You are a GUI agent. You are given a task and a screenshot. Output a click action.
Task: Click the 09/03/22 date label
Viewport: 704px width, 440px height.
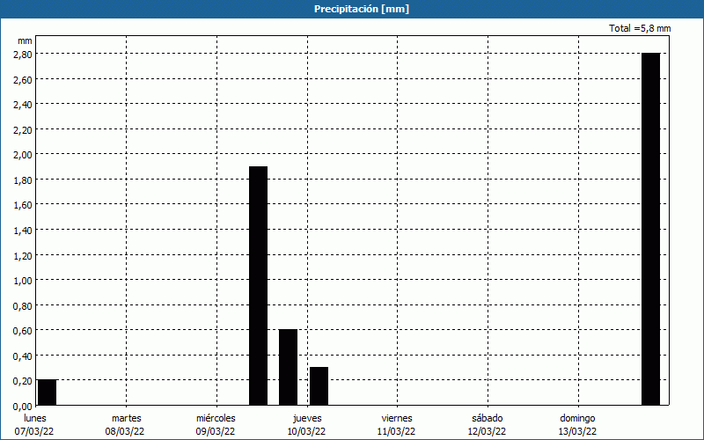pyautogui.click(x=216, y=431)
